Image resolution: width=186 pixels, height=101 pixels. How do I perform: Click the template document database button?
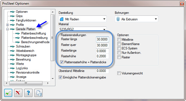click(38, 93)
